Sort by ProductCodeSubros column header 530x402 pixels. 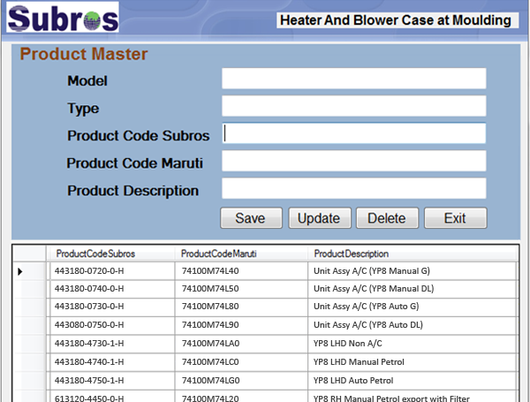pos(110,254)
